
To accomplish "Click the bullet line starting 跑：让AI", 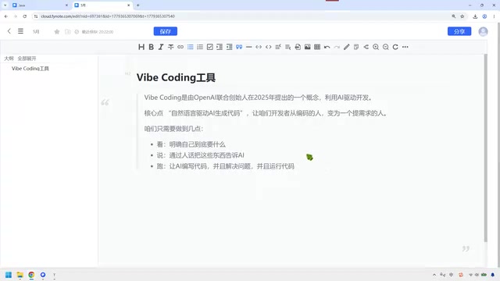I will pos(226,166).
